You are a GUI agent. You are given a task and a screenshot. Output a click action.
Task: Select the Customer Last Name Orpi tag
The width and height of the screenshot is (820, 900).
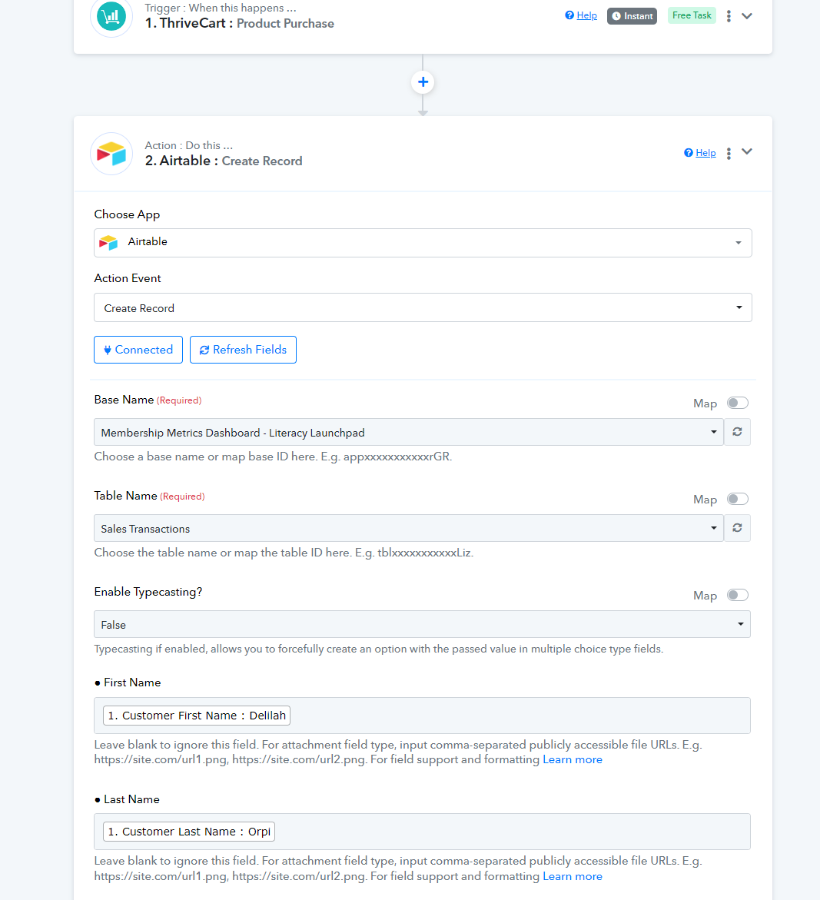pos(189,832)
